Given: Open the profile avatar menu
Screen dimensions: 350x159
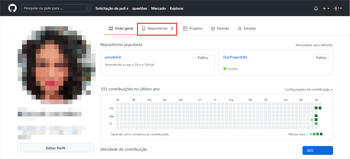Looking at the screenshot, I should click(337, 8).
